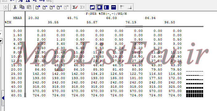
Task: Select the highlighted square window layout icon
Action: coord(99,7)
